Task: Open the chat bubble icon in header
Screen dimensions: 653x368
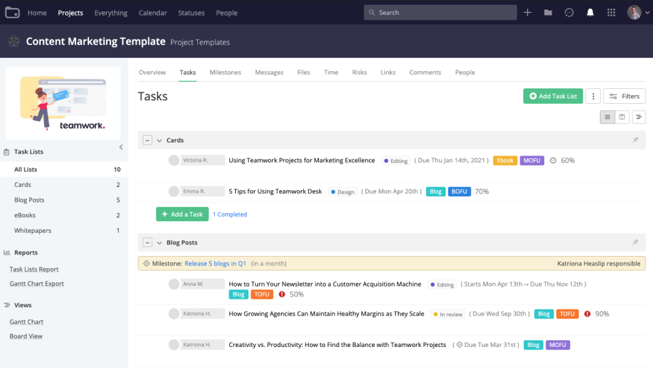Action: 569,13
